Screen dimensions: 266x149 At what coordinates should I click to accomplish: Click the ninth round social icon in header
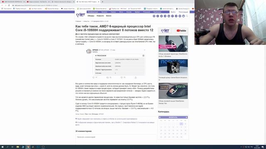[183, 16]
